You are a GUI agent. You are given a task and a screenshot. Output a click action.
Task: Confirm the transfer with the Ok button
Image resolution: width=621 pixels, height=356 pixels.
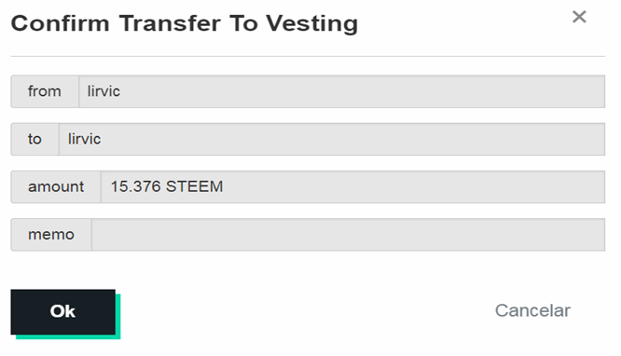[x=63, y=311]
